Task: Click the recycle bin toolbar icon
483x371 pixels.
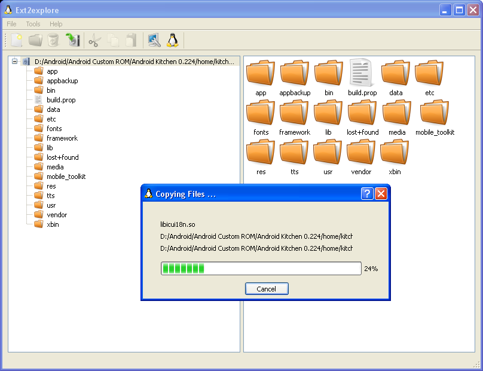Action: coord(53,40)
